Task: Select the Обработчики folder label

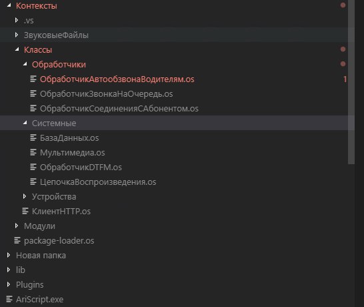Action: pyautogui.click(x=59, y=65)
